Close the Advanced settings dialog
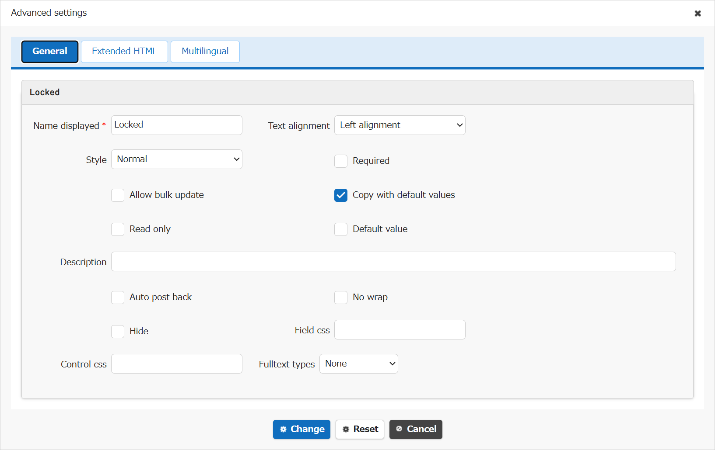The width and height of the screenshot is (715, 450). pos(697,14)
